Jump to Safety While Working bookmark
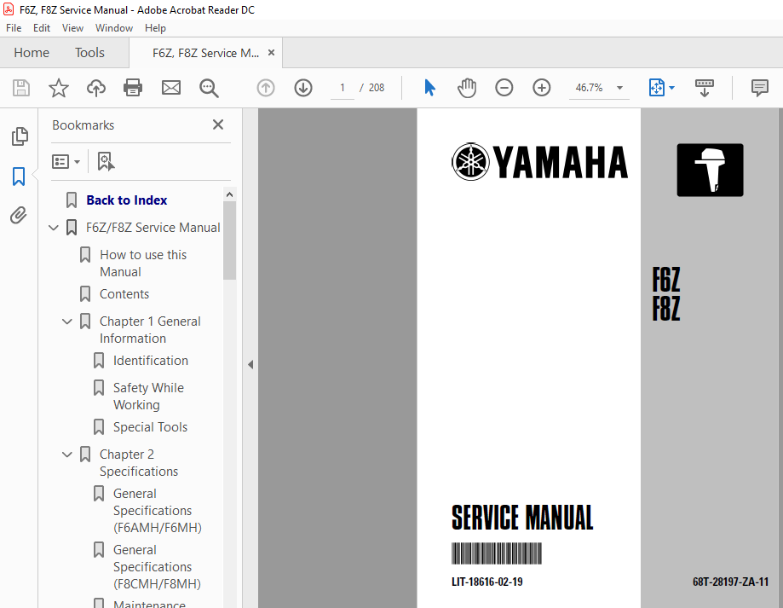 coord(148,397)
